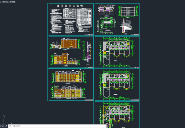The image size is (185, 128).
Task: Open command line customize wrench menu
Action: pos(6,126)
